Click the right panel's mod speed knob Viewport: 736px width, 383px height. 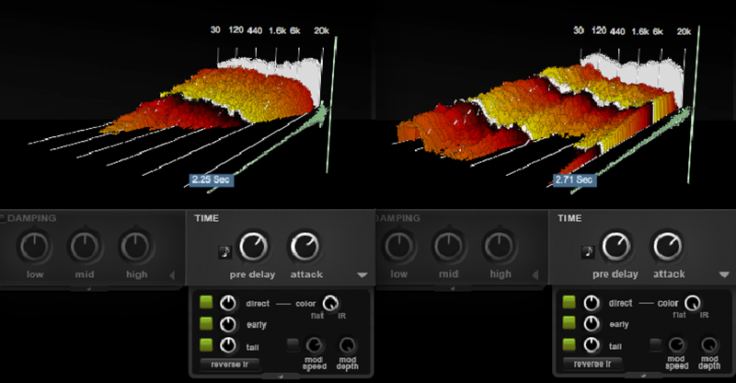(x=677, y=346)
